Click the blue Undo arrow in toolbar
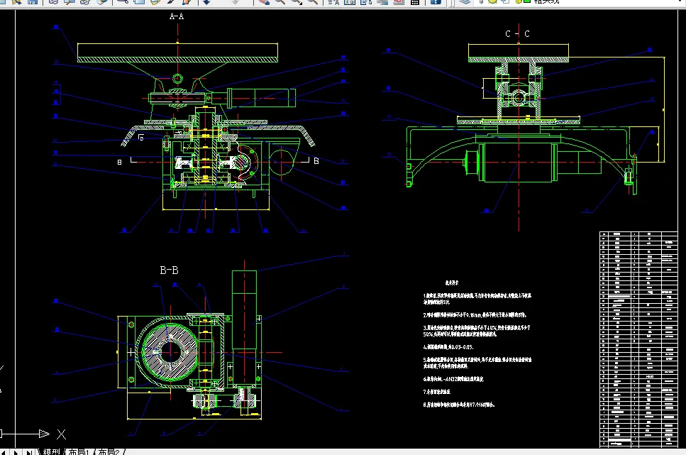This screenshot has width=686, height=455. [x=206, y=1]
